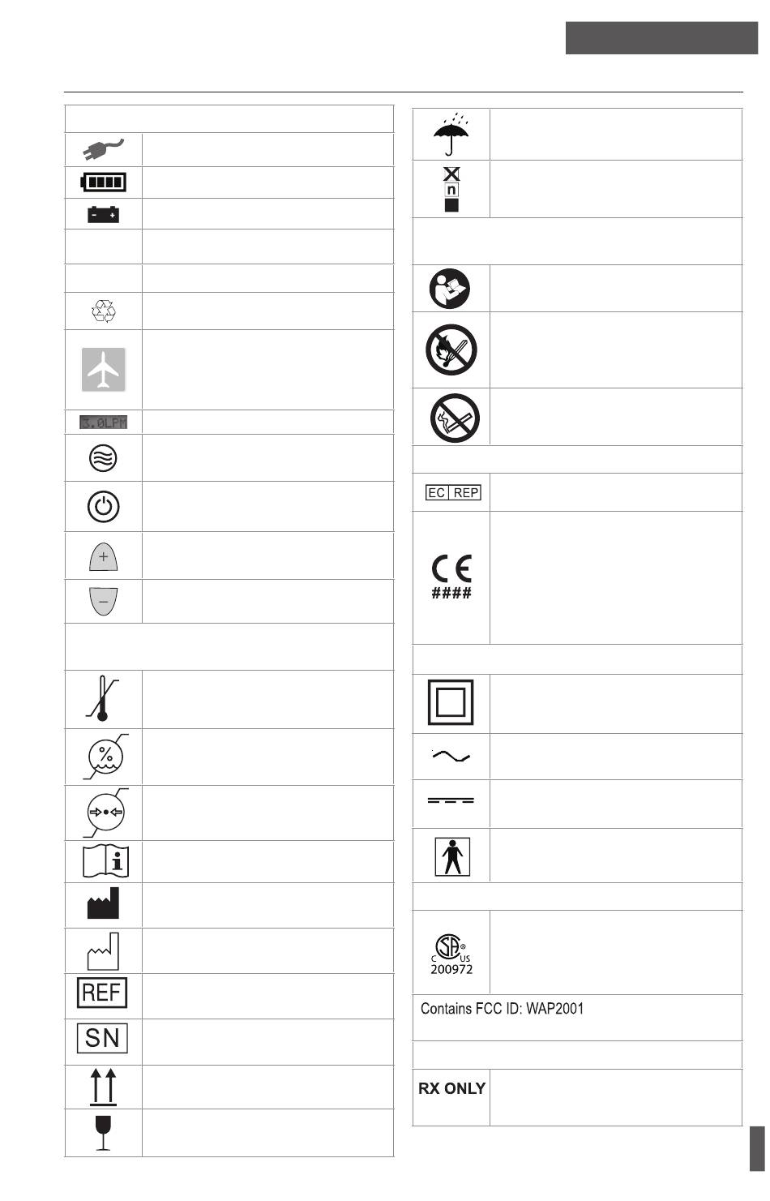Screen dimensions: 770x1201
Task: Click the REF catalog number symbol
Action: (102, 993)
